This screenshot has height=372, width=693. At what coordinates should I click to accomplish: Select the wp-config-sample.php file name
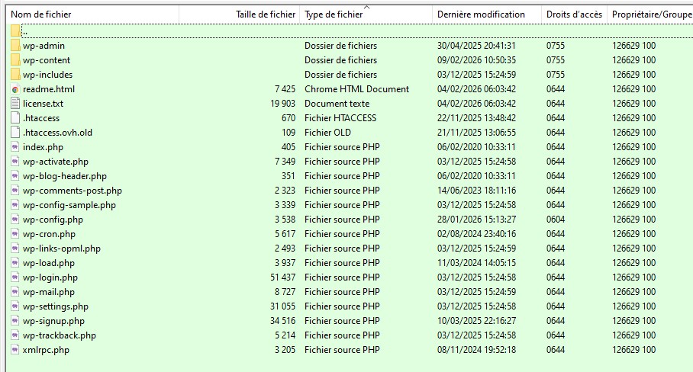(x=69, y=205)
